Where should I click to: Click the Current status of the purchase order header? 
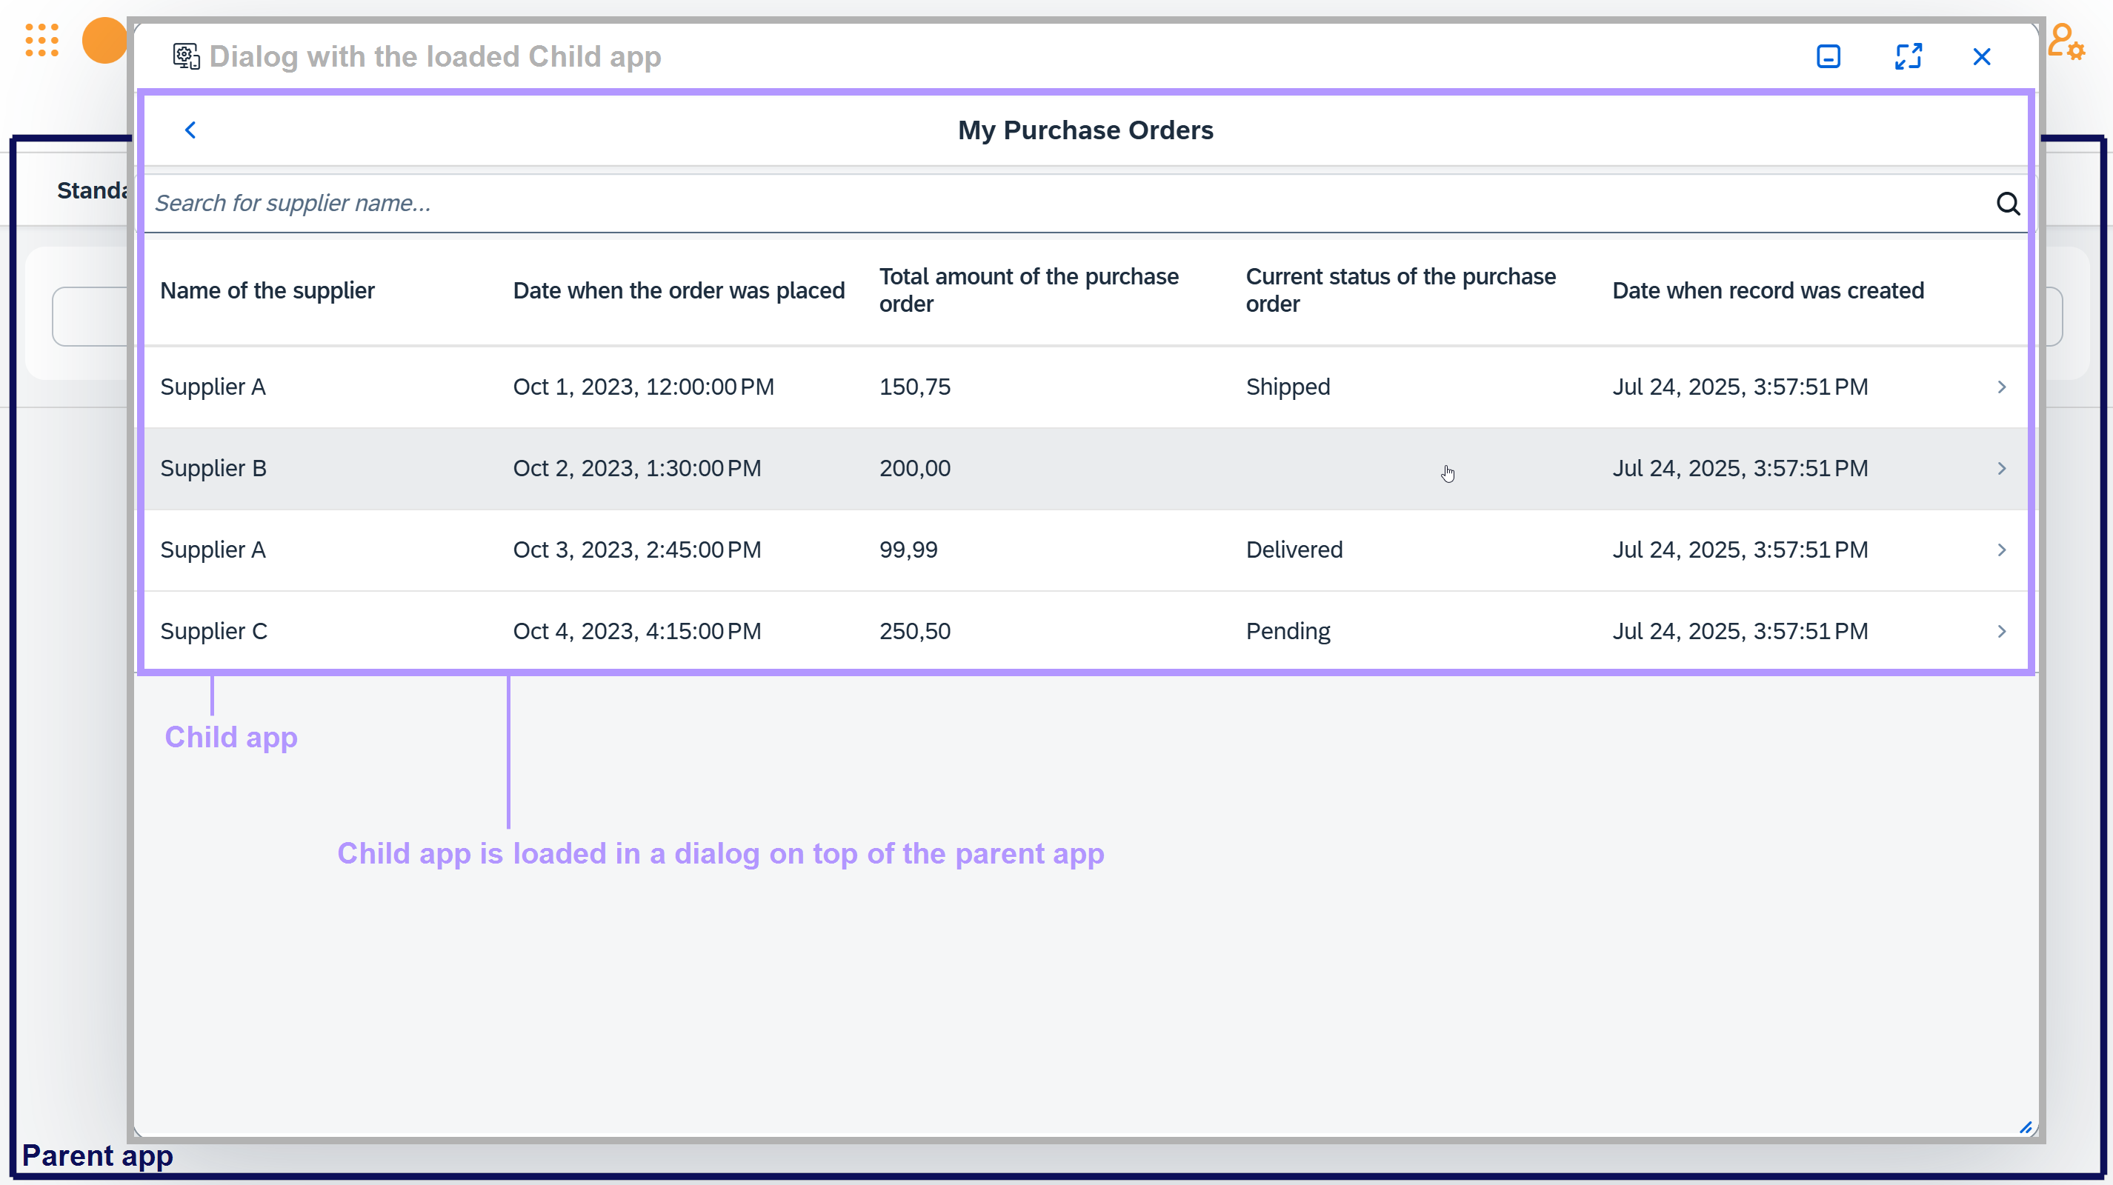tap(1400, 290)
